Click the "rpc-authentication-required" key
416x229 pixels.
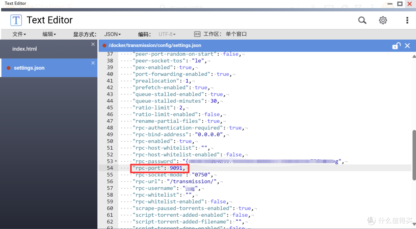(178, 128)
